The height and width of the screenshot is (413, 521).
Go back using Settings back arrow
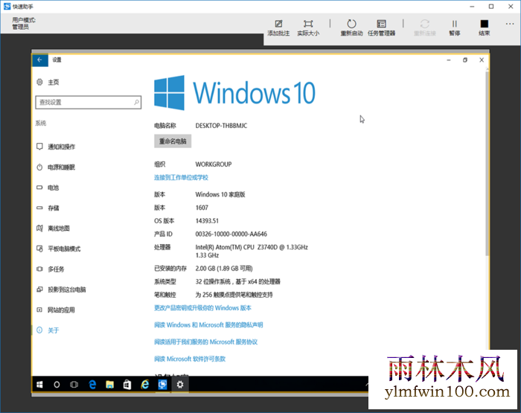click(x=40, y=60)
